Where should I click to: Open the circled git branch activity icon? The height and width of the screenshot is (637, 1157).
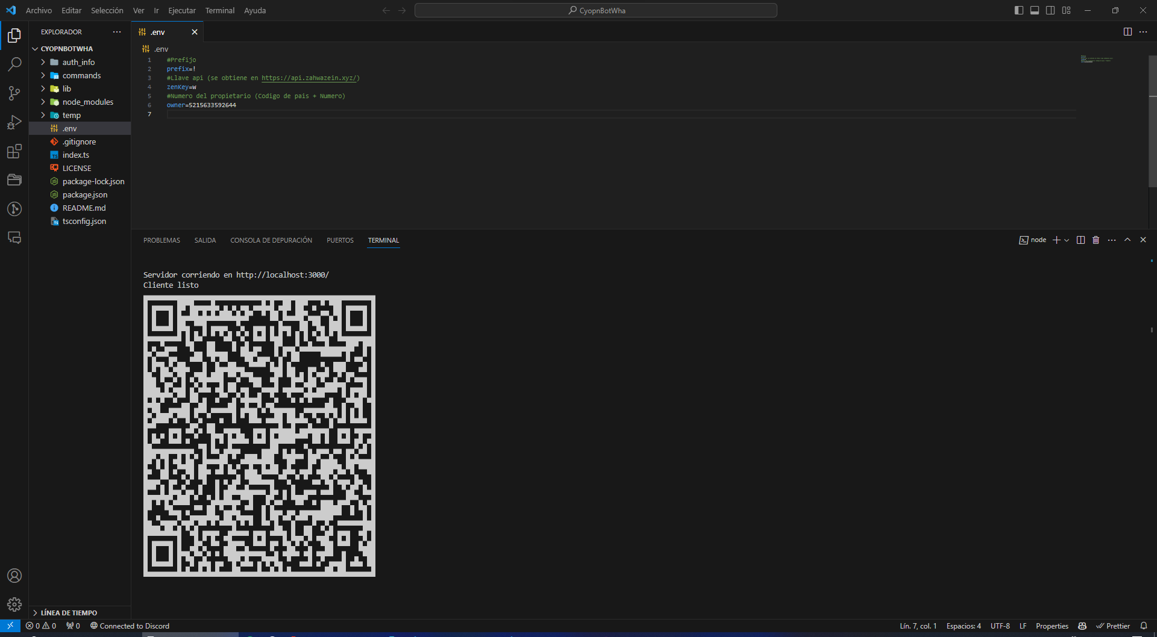(x=14, y=209)
